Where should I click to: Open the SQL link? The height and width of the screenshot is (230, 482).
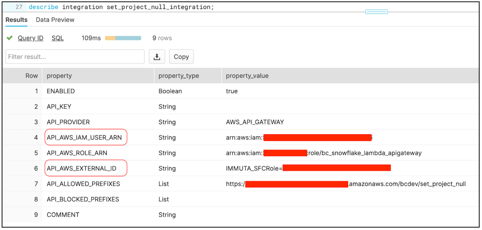(x=58, y=38)
